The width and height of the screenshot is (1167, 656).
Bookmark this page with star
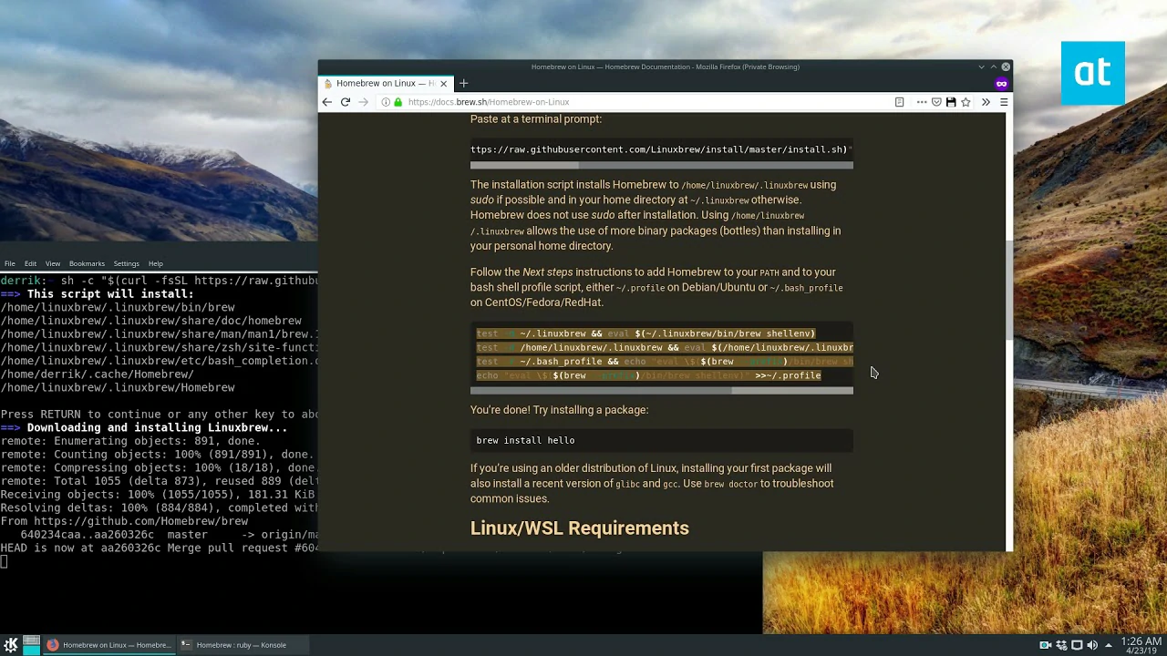click(966, 102)
